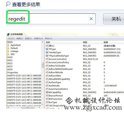Click the AccessControlPolicy value icon
This screenshot has height=114, width=124.
tap(47, 62)
